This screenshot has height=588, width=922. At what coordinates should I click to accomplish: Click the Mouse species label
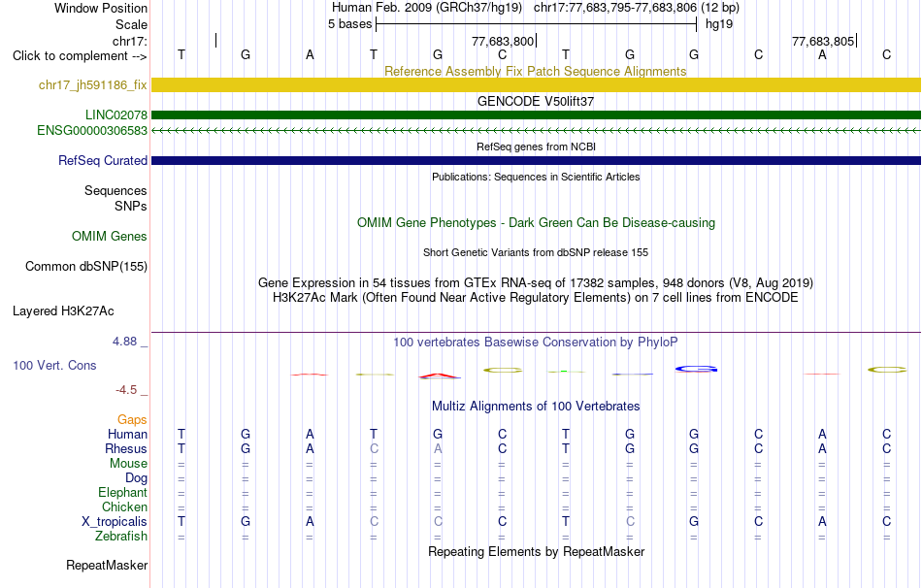click(x=128, y=464)
